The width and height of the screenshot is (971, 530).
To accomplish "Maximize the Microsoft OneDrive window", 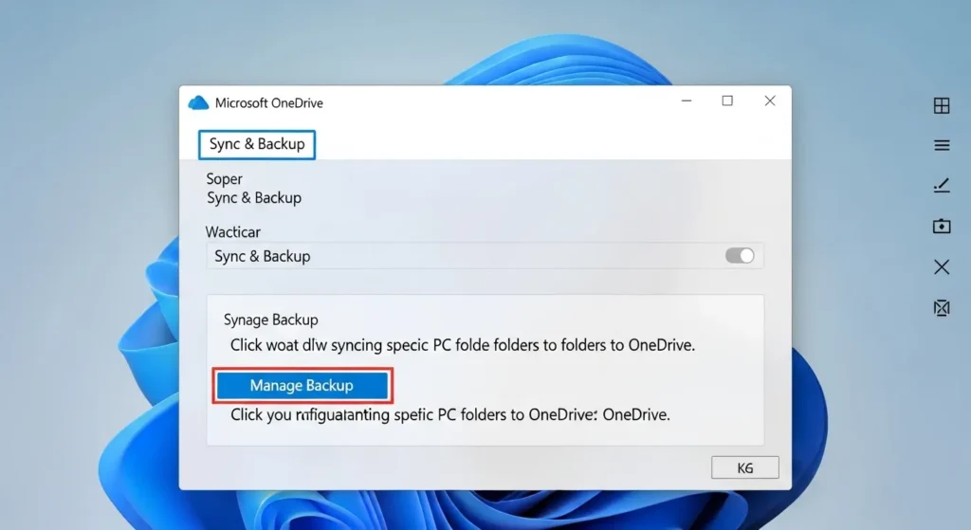I will pos(727,101).
